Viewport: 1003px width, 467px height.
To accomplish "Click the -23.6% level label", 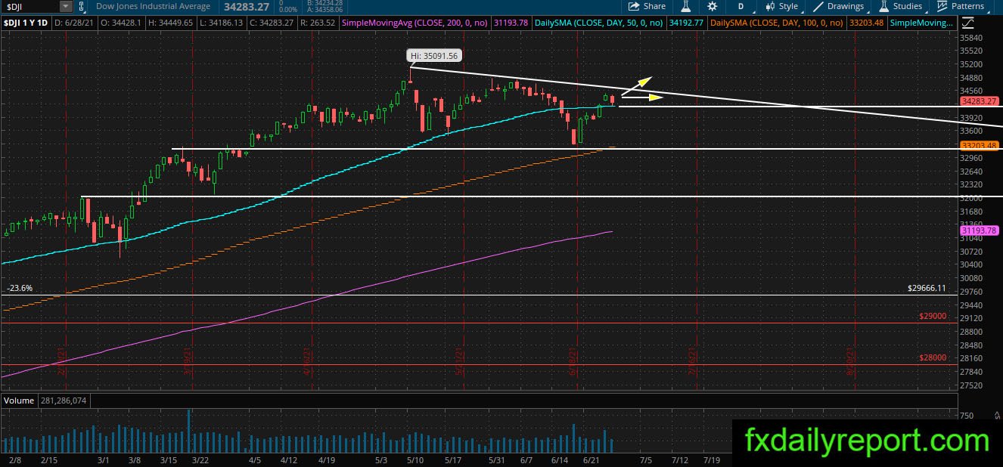I will [19, 288].
